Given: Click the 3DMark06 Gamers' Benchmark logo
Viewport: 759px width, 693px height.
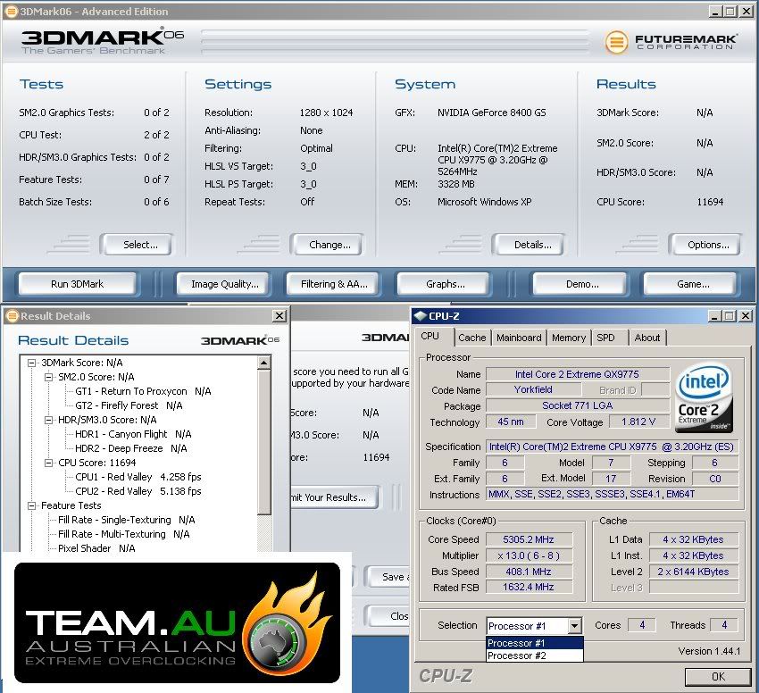Looking at the screenshot, I should click(103, 41).
